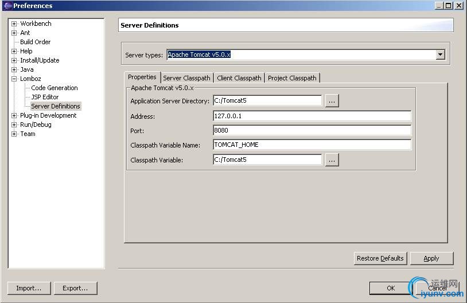Expand the Ant tree node
This screenshot has height=303, width=467.
coord(14,33)
